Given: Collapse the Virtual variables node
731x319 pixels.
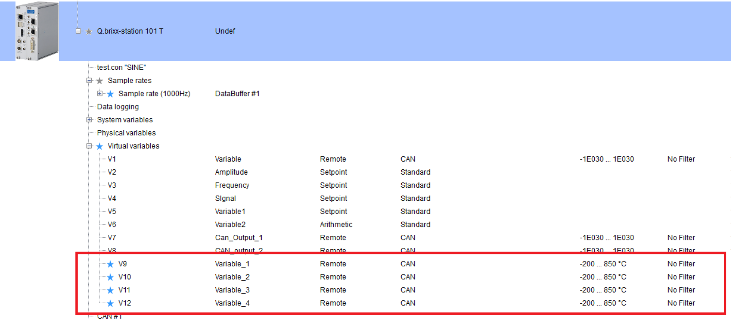Looking at the screenshot, I should point(89,146).
